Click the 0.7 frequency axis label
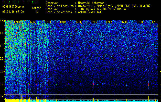 [x=2, y=84]
